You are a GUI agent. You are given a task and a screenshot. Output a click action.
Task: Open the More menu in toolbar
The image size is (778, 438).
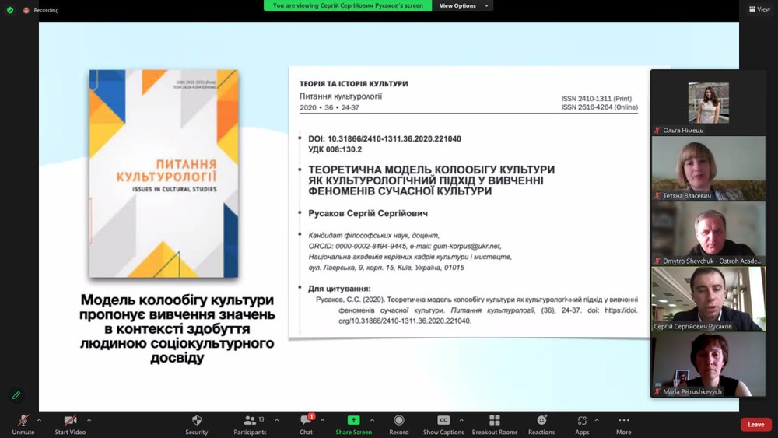click(623, 421)
